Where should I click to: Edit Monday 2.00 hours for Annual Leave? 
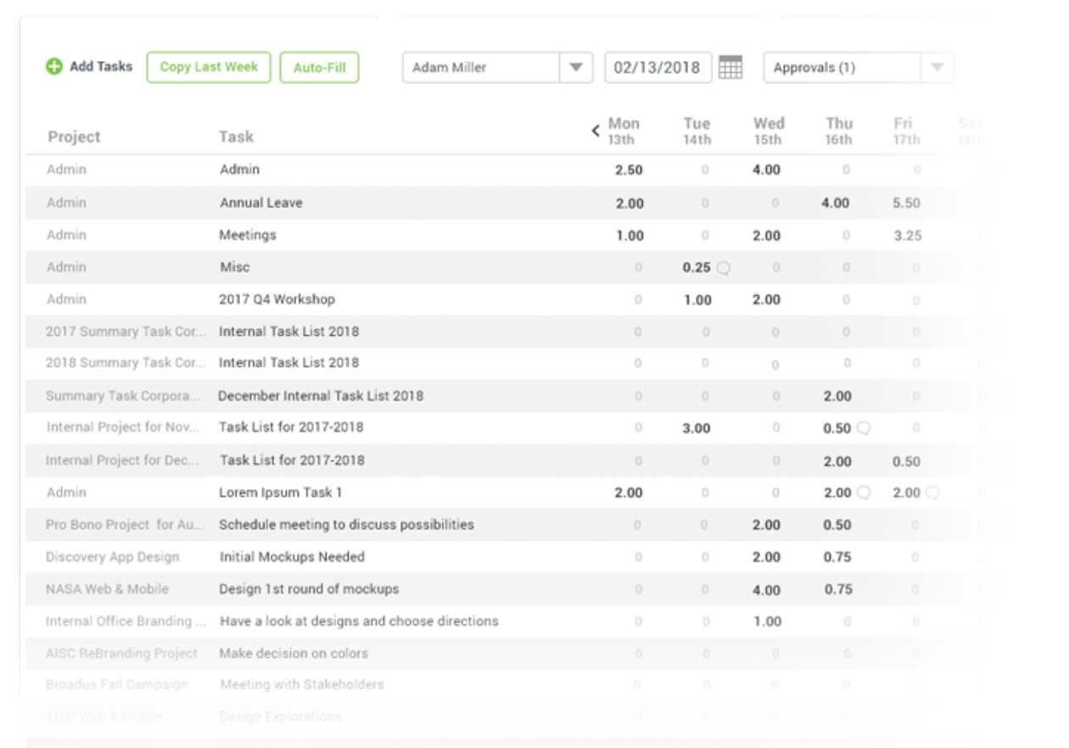630,204
